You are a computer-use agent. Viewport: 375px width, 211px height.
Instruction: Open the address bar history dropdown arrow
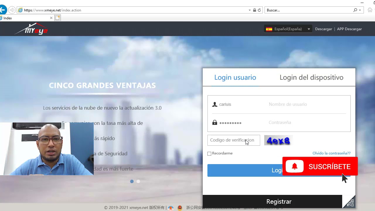pyautogui.click(x=250, y=10)
